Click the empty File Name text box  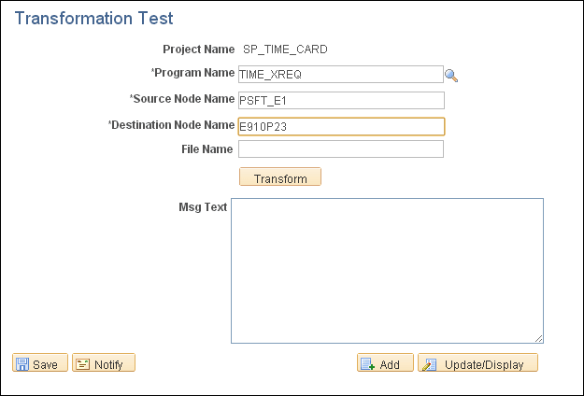click(x=341, y=148)
